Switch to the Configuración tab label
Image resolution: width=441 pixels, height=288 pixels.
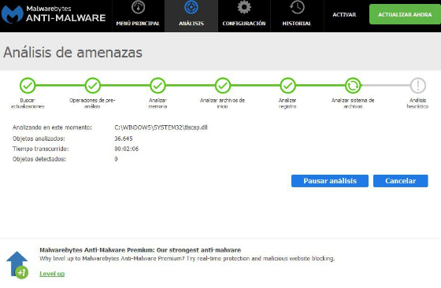pos(244,24)
